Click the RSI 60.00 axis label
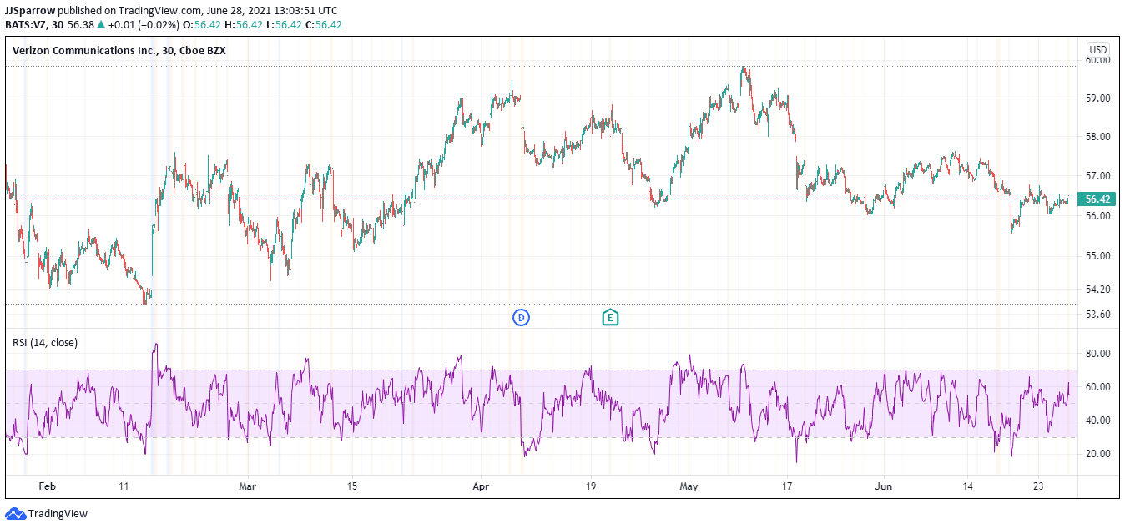 click(x=1097, y=387)
